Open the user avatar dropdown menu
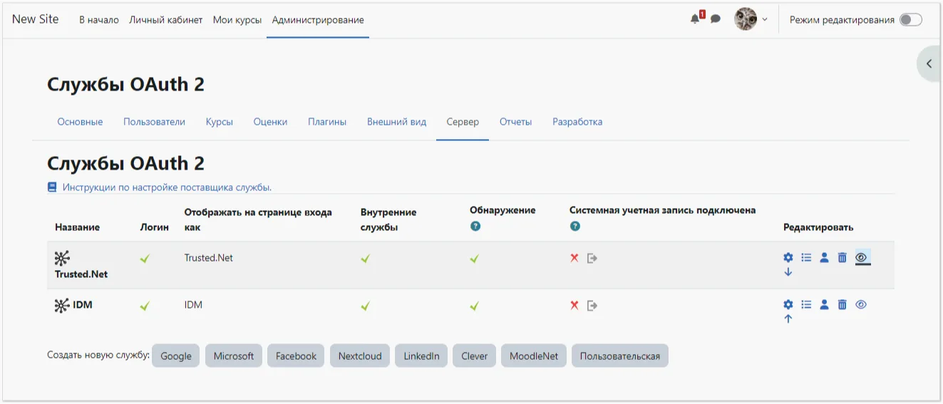Screen dimensions: 943x404 (751, 19)
